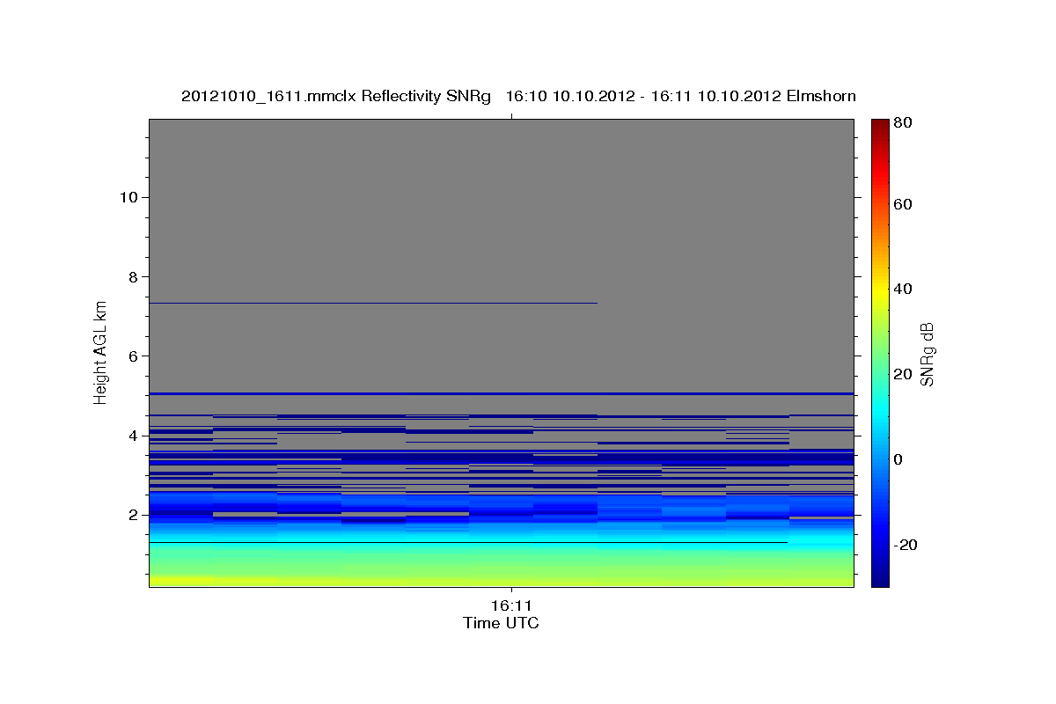Click the y-axis tick label "8"

tap(131, 276)
